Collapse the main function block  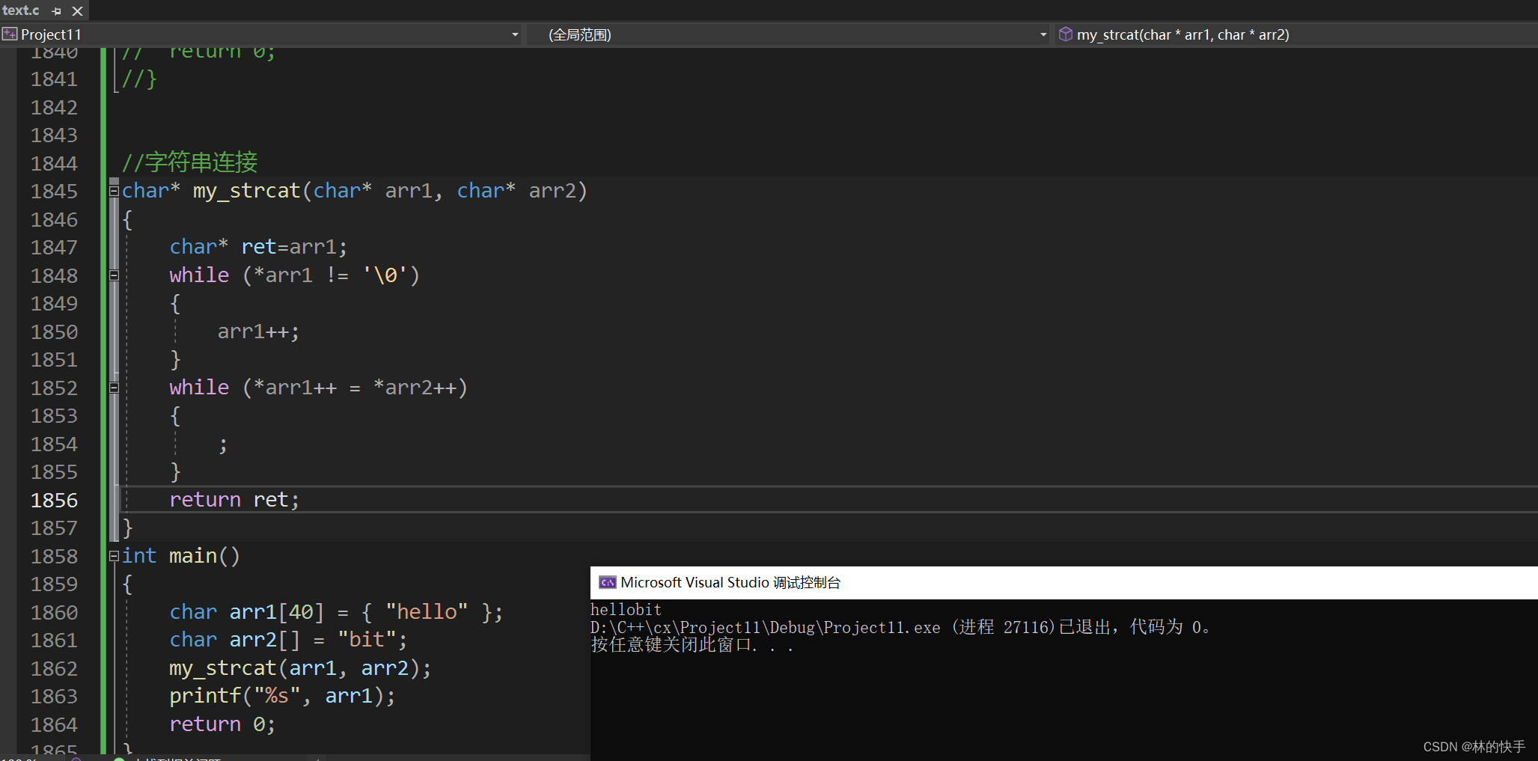114,556
